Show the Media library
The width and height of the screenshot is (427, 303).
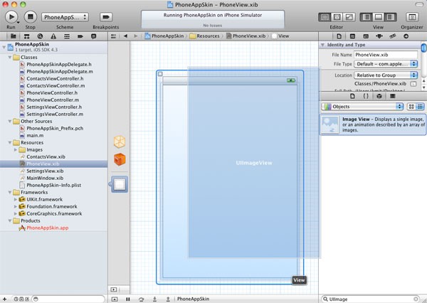(392, 96)
